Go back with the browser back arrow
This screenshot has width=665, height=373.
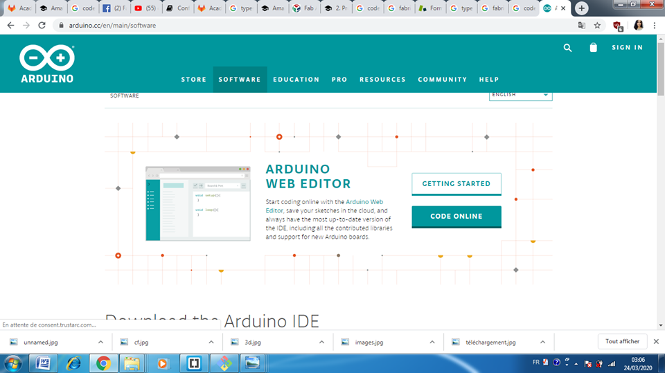click(10, 26)
